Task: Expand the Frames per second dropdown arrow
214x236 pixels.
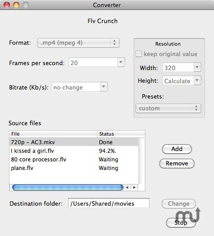Action: tap(121, 62)
